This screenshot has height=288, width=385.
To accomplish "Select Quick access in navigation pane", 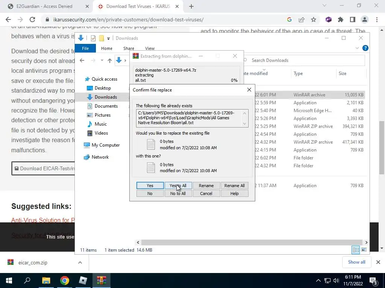I will point(101,79).
